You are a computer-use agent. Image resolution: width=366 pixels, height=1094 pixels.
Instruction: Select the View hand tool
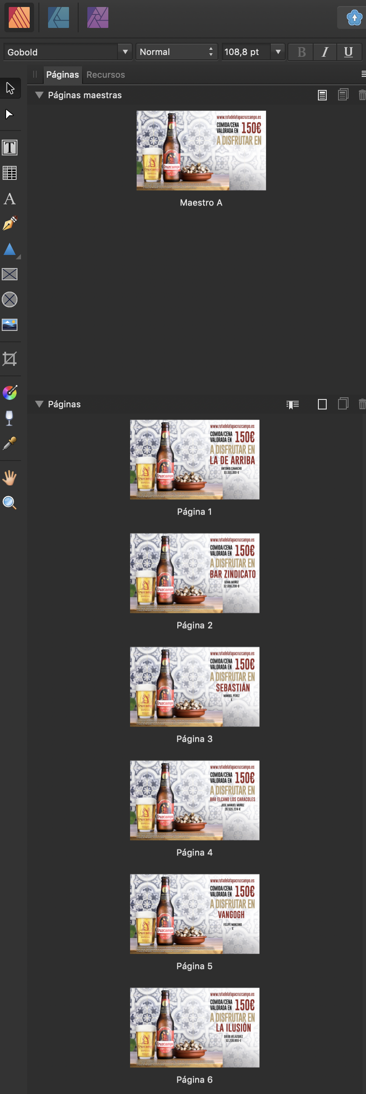(10, 478)
